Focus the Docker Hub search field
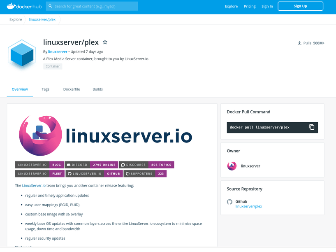This screenshot has height=252, width=336. 92,6
